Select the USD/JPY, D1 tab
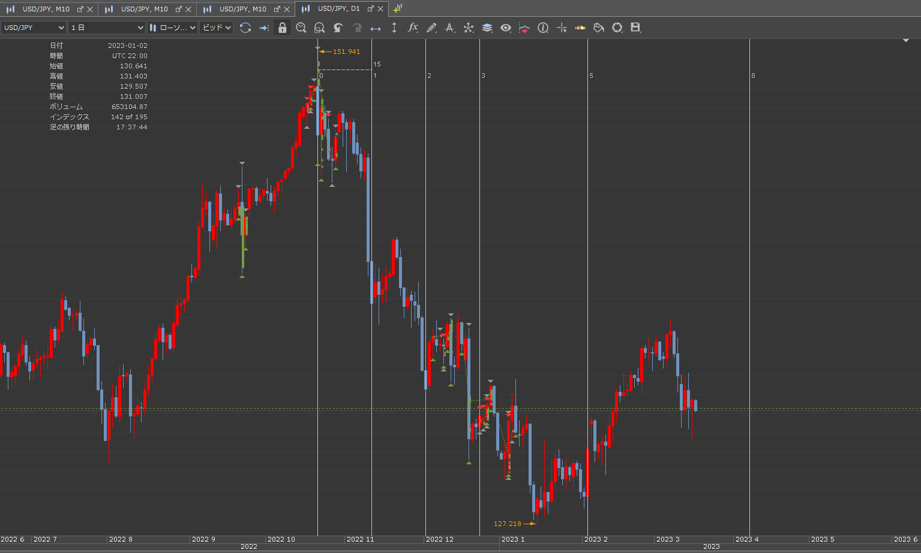 (338, 9)
